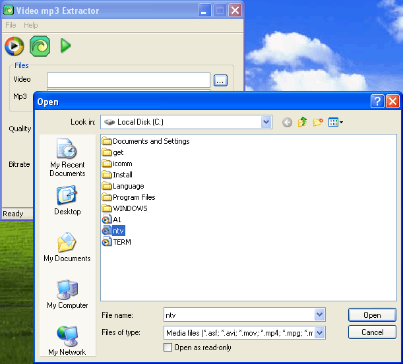Click the Open button in the dialog

[x=372, y=315]
